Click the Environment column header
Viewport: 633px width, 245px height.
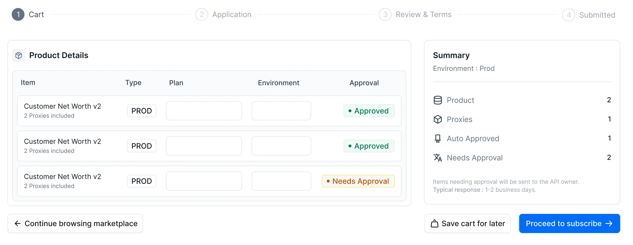coord(279,83)
